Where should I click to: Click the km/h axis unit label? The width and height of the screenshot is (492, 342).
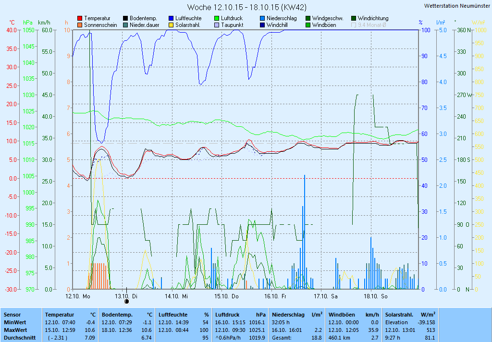click(x=44, y=23)
